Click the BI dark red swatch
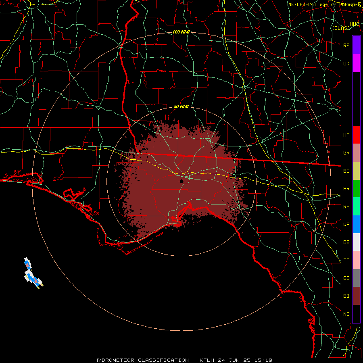Viewport: 363px width, 363px height. click(356, 296)
